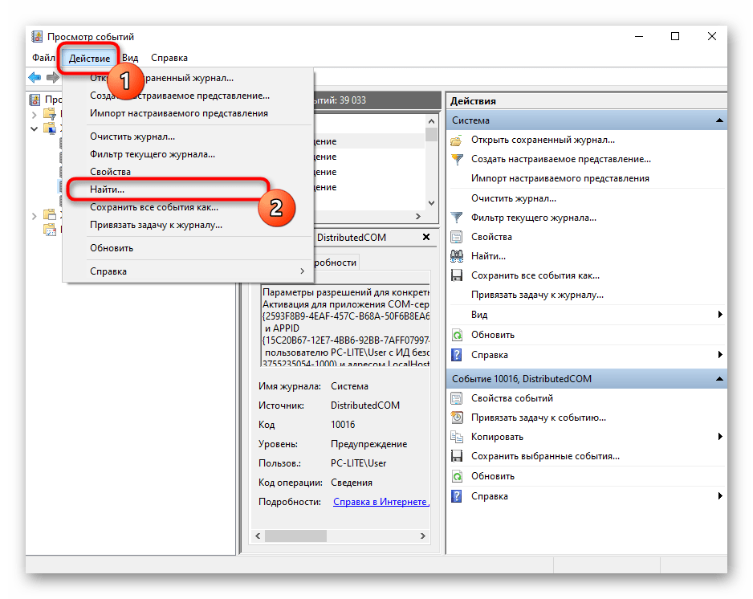Click the binoculars Найти icon in Actions pane

pos(457,256)
